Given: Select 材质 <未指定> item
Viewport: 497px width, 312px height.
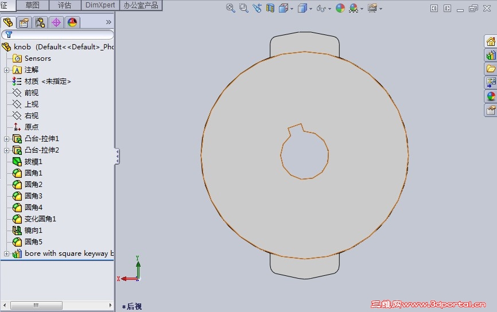Looking at the screenshot, I should pyautogui.click(x=41, y=81).
